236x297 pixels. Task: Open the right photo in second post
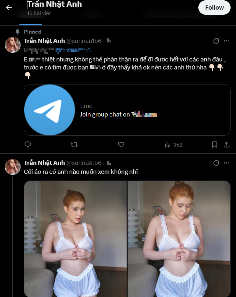pyautogui.click(x=179, y=238)
